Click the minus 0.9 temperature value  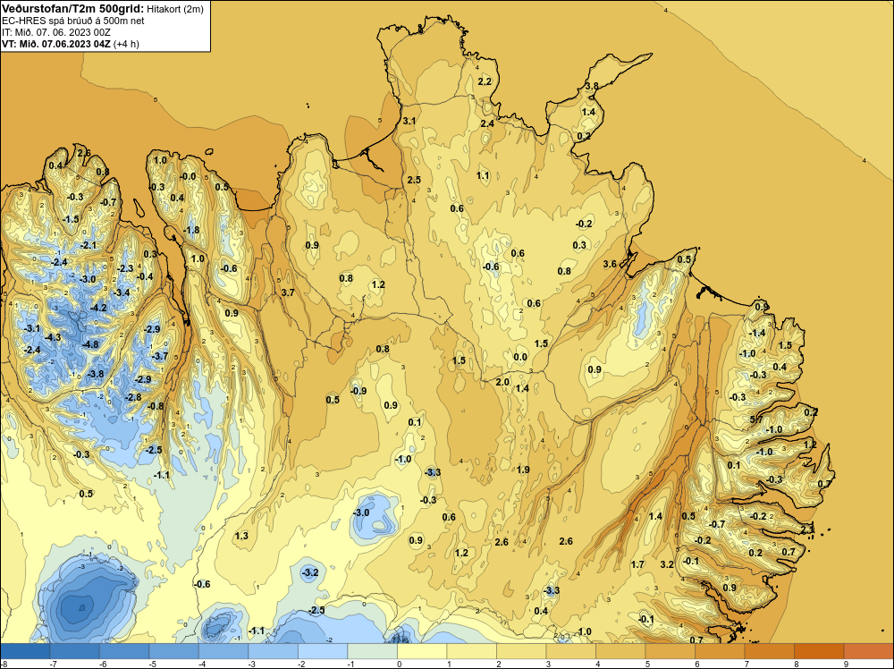[358, 391]
